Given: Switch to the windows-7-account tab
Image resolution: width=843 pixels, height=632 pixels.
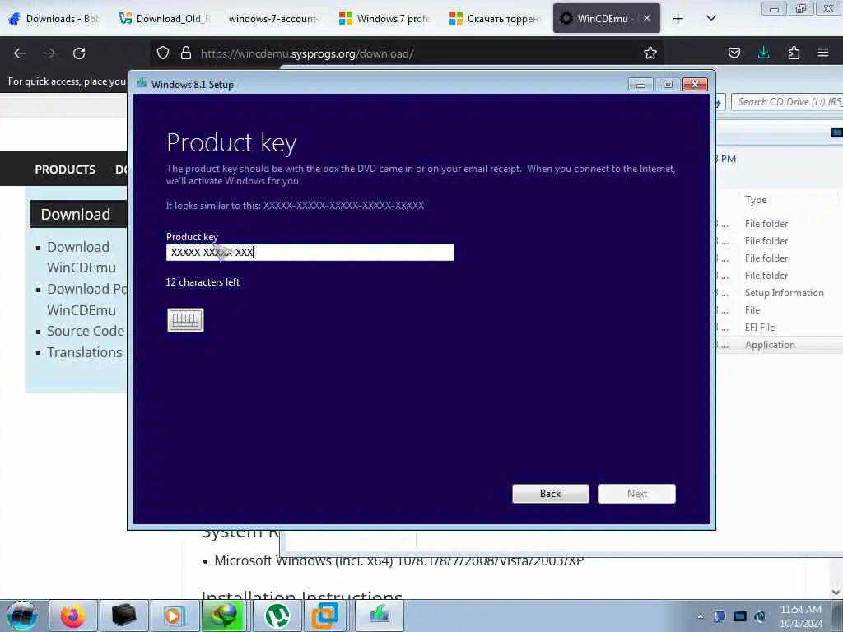Looking at the screenshot, I should point(273,19).
